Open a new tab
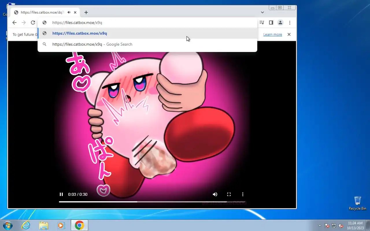This screenshot has width=370, height=231. pyautogui.click(x=86, y=12)
